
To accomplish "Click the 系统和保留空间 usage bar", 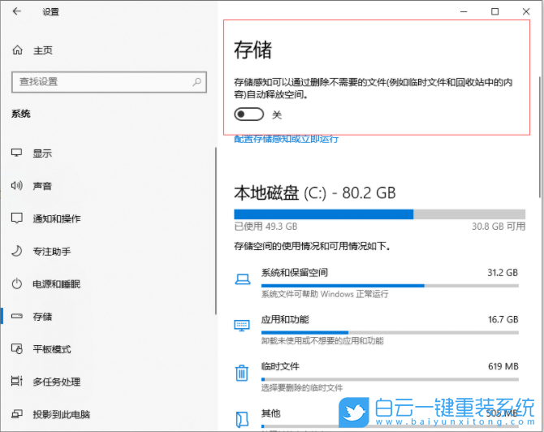I will point(390,286).
